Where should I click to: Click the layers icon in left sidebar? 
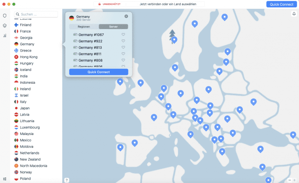pos(5,26)
